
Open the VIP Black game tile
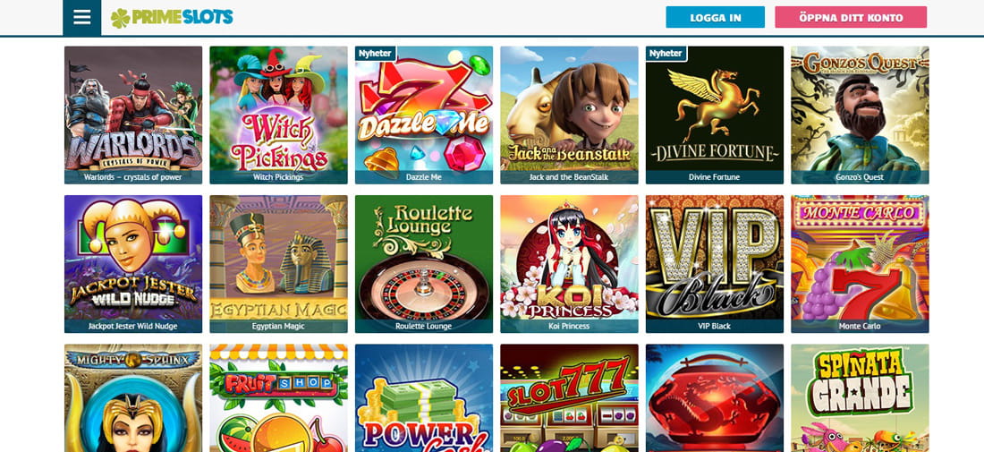(x=715, y=264)
